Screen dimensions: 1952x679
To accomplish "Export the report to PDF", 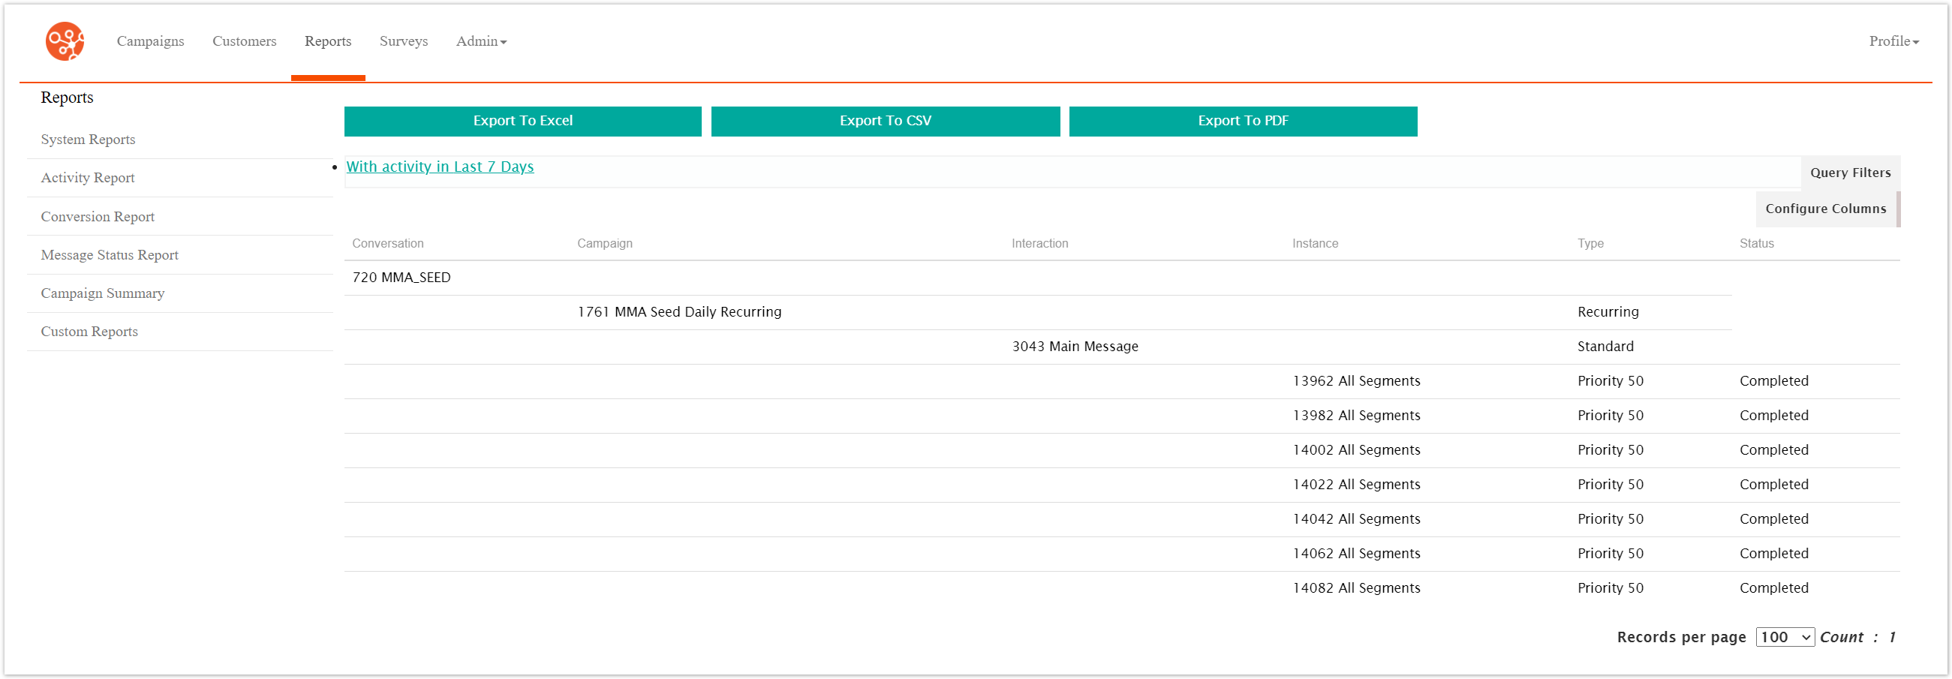I will pos(1243,121).
